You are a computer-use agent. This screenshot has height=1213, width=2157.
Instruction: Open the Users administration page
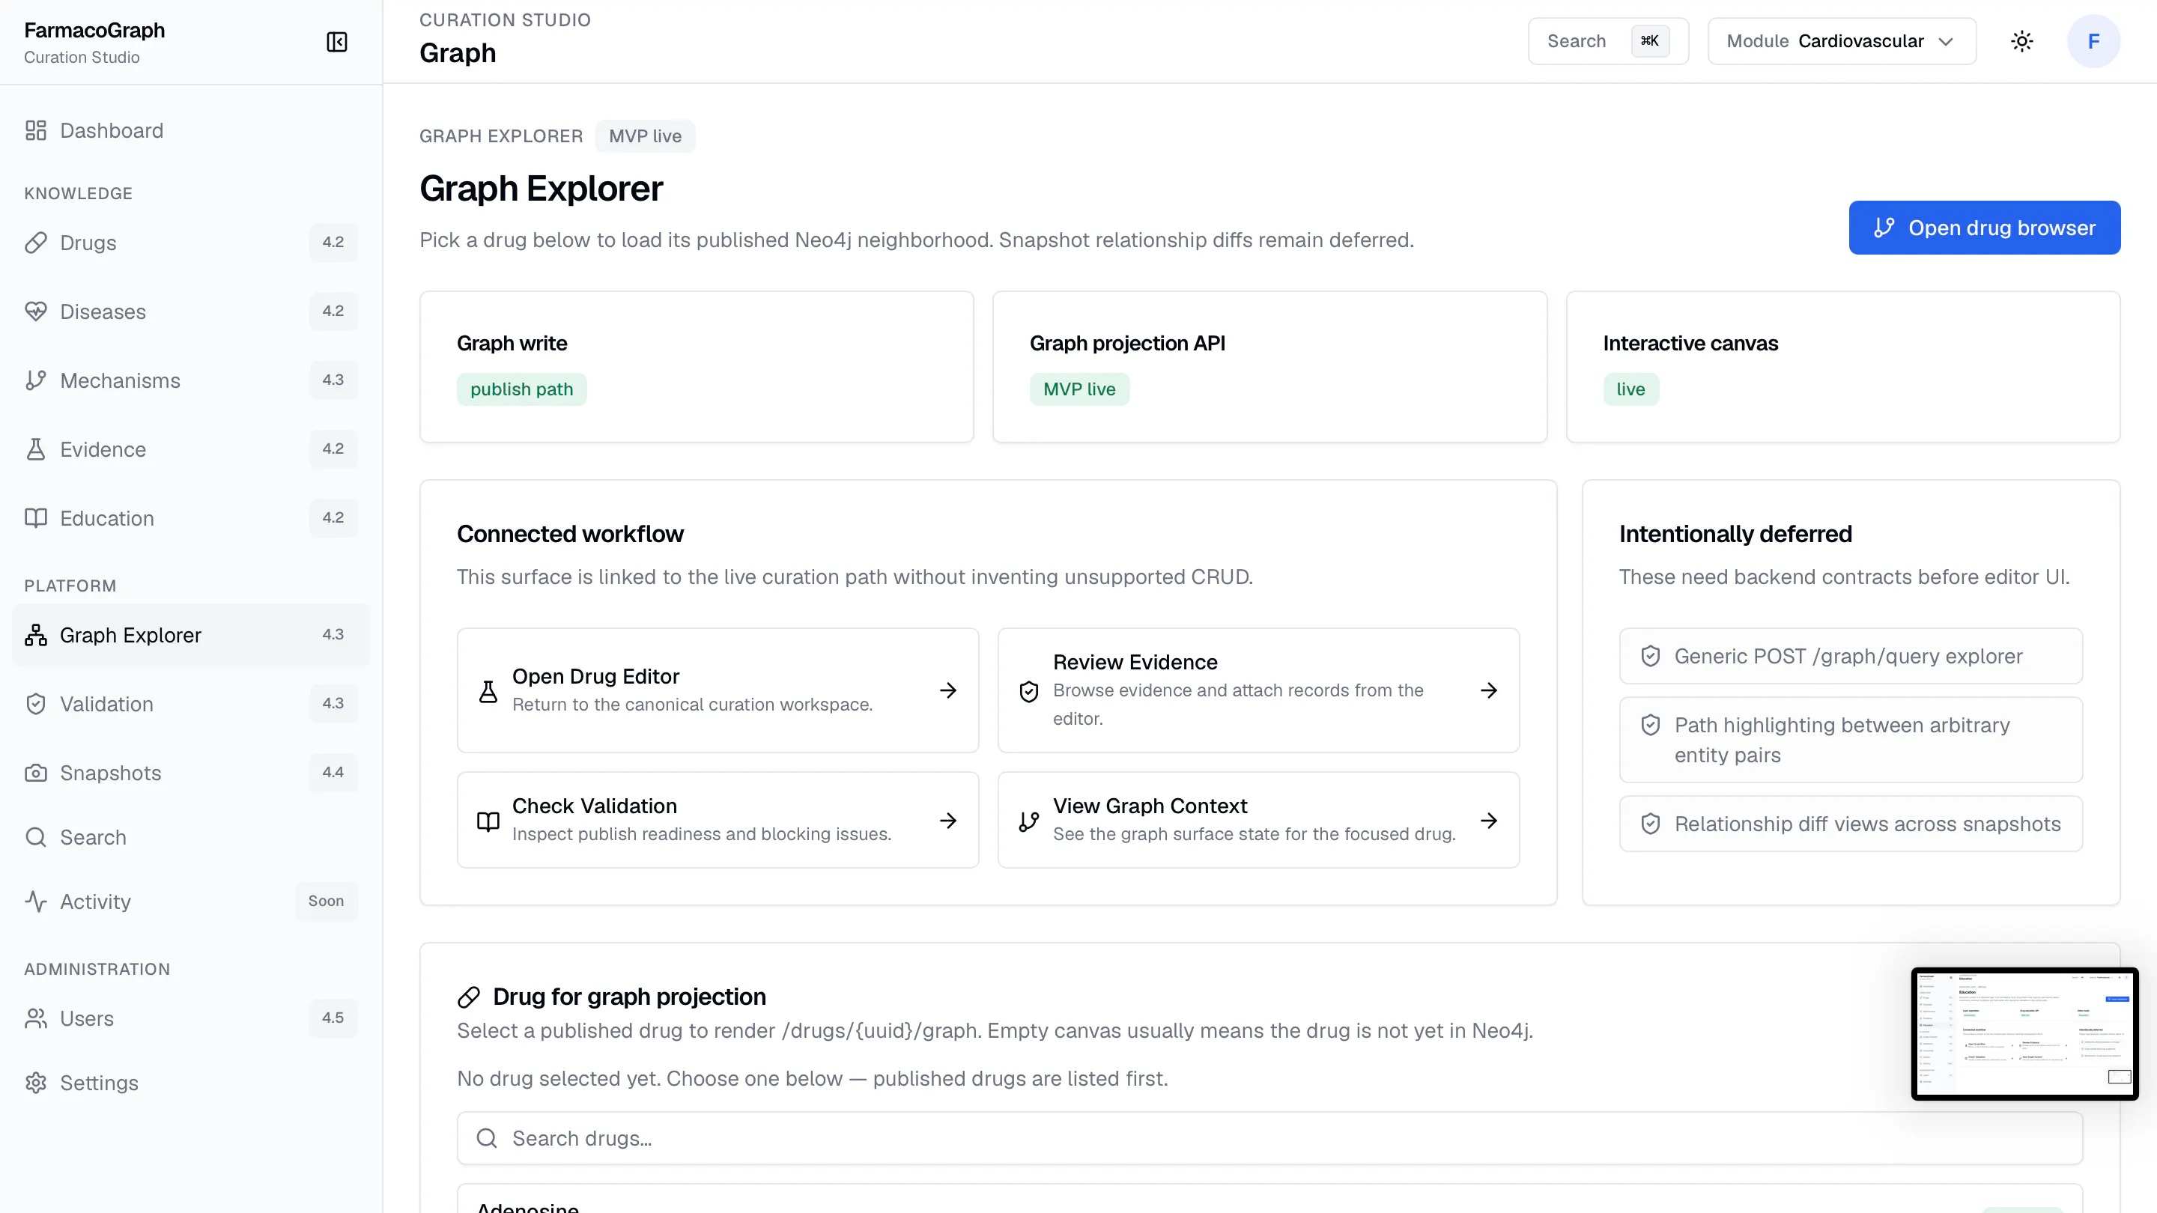pos(191,1019)
